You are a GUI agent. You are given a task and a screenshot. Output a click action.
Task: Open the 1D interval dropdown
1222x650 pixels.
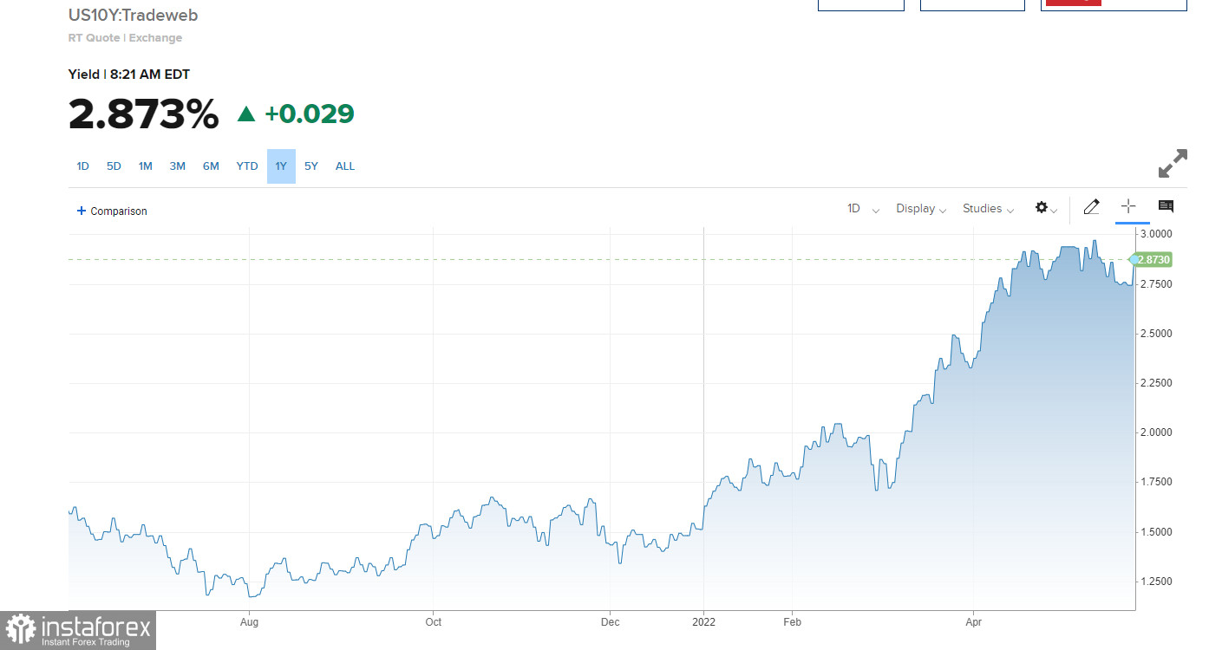tap(863, 209)
